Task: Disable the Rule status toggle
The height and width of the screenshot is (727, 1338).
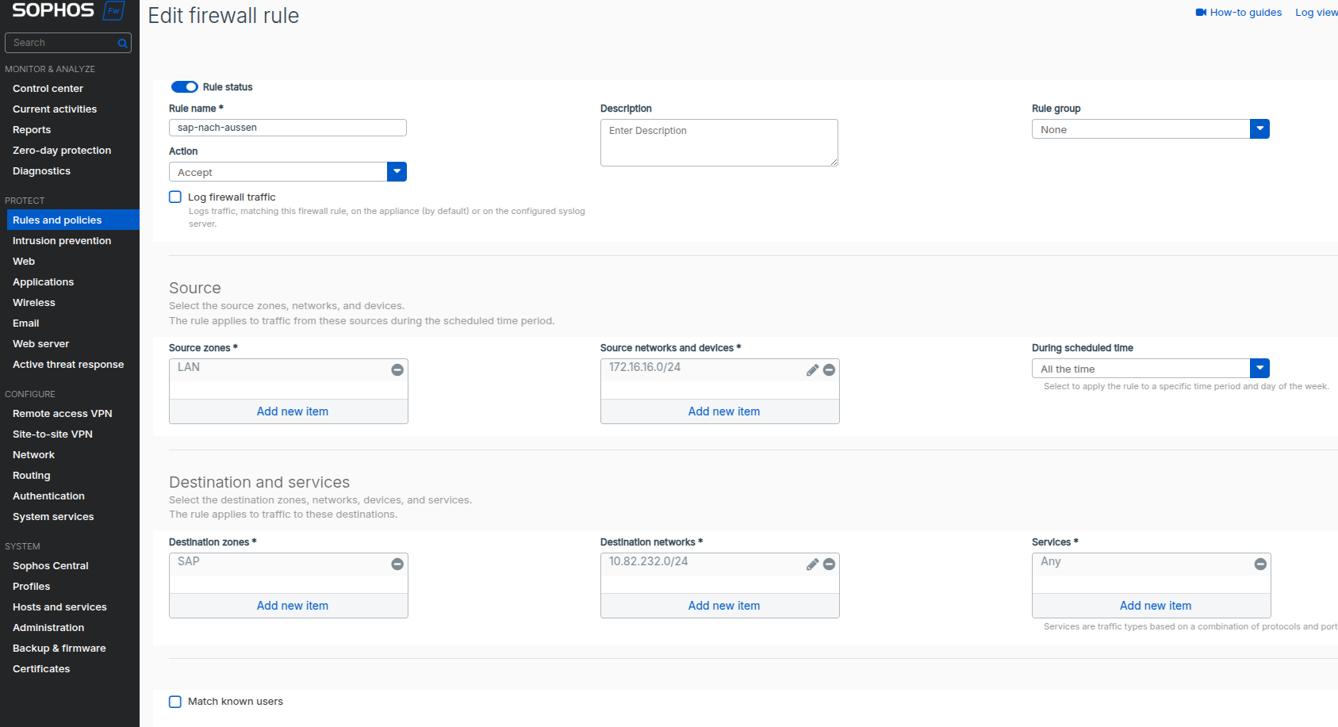Action: point(185,87)
